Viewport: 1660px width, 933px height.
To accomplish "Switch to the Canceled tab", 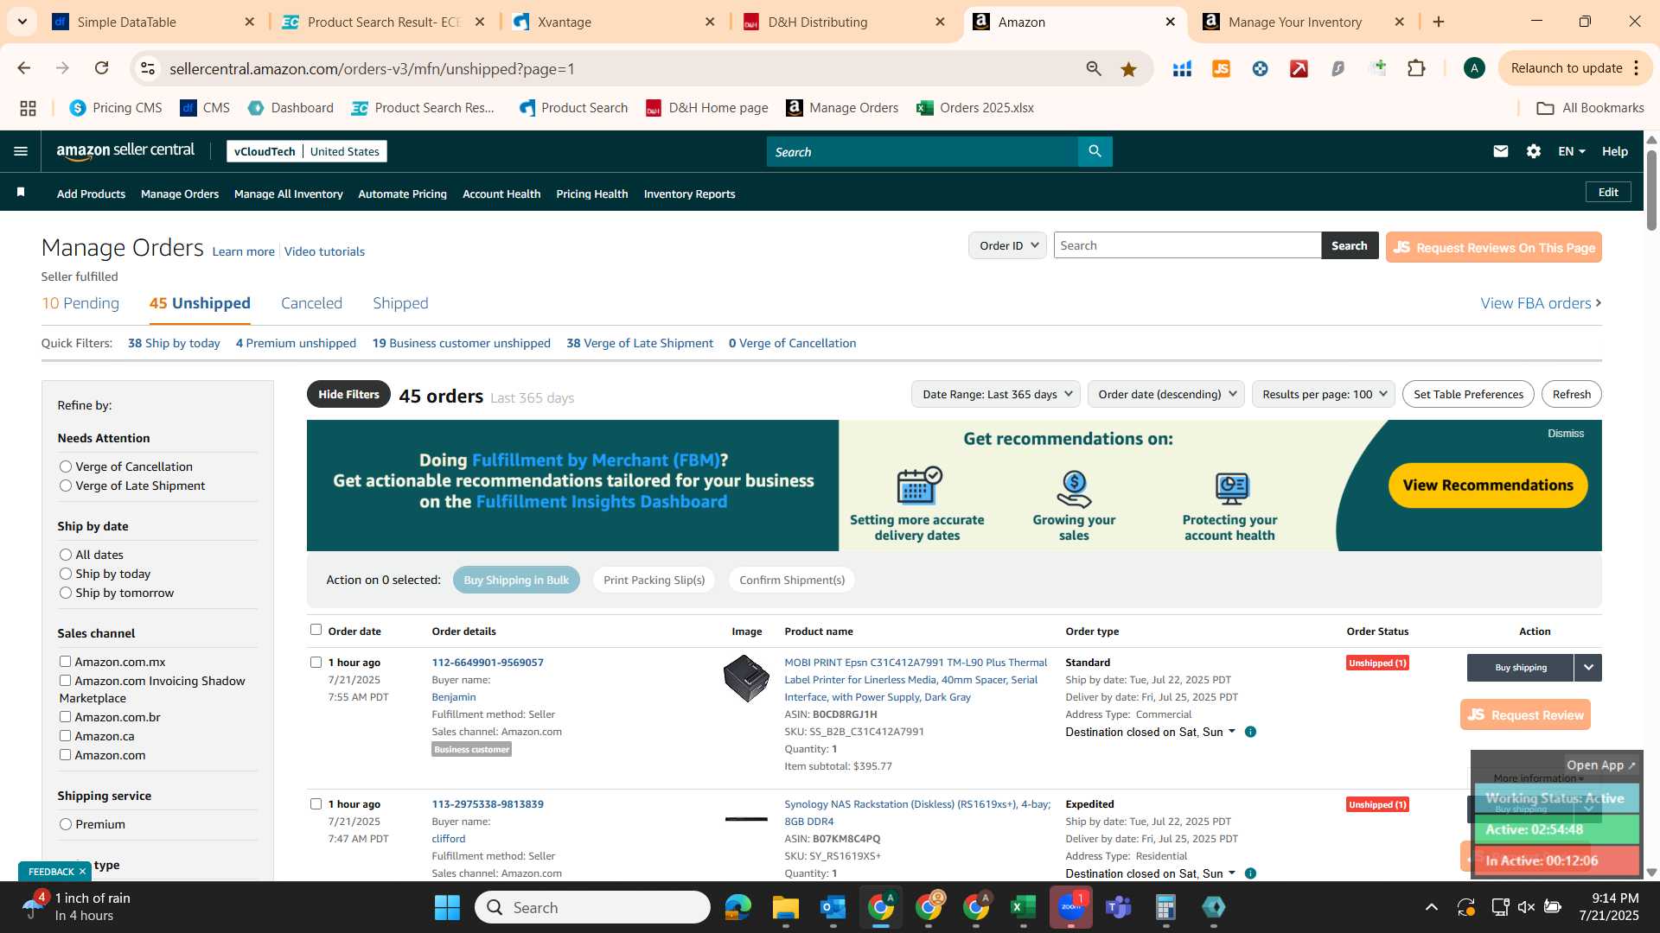I will click(x=311, y=303).
